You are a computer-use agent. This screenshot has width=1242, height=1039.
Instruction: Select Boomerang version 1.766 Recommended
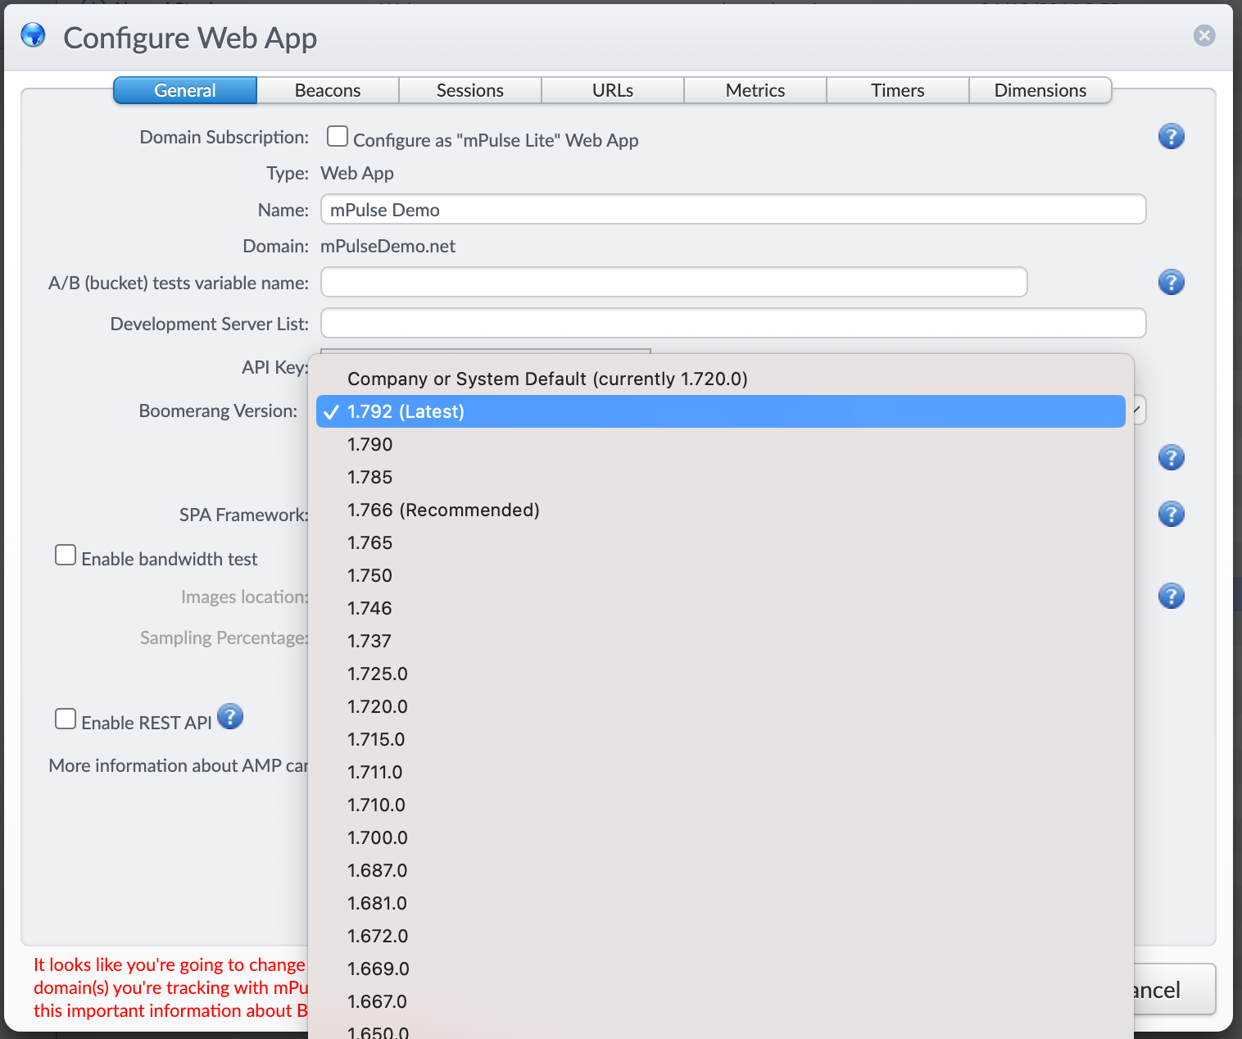click(443, 510)
